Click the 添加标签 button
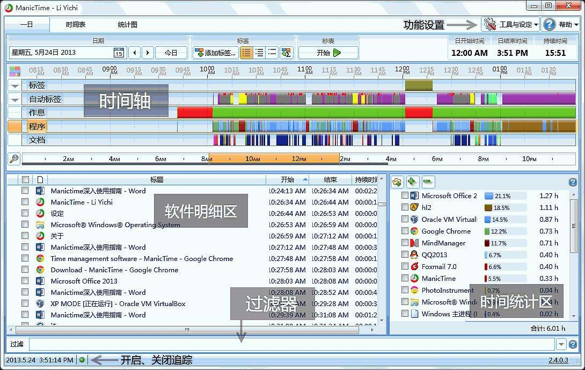The height and width of the screenshot is (370, 585). (x=216, y=53)
